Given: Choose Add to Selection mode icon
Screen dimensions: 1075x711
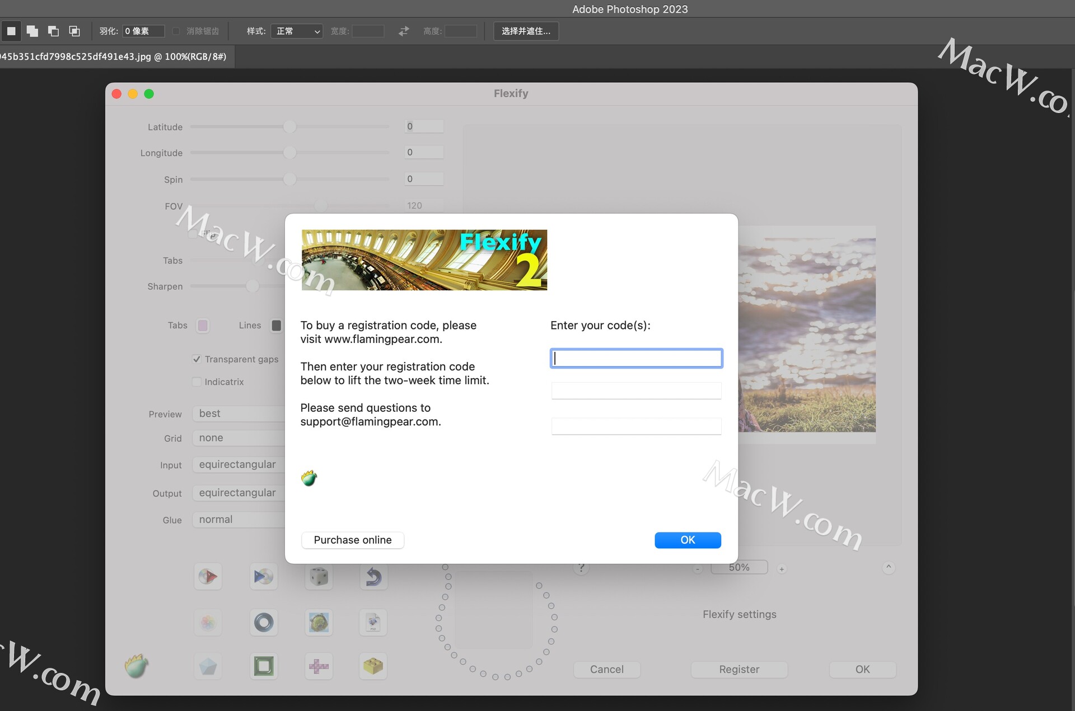Looking at the screenshot, I should coord(32,31).
